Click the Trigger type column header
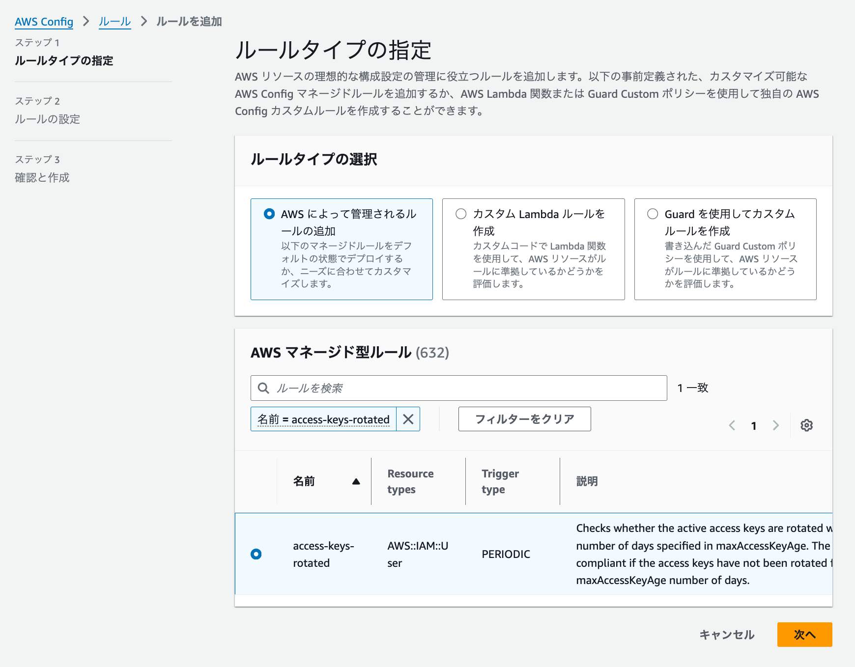This screenshot has width=855, height=667. [500, 481]
